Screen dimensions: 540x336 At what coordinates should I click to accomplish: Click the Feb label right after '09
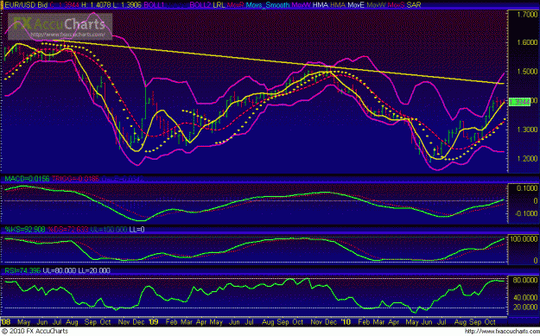(172, 322)
